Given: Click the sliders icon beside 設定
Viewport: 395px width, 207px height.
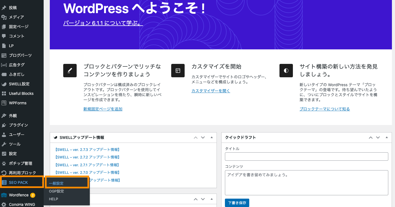Looking at the screenshot, I should [4, 154].
